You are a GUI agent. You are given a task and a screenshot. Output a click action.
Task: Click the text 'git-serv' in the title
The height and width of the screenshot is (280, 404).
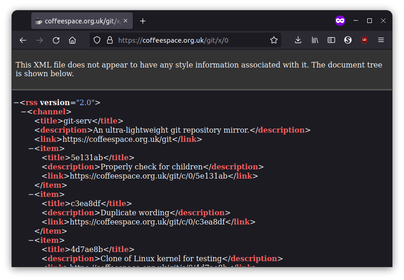point(78,121)
